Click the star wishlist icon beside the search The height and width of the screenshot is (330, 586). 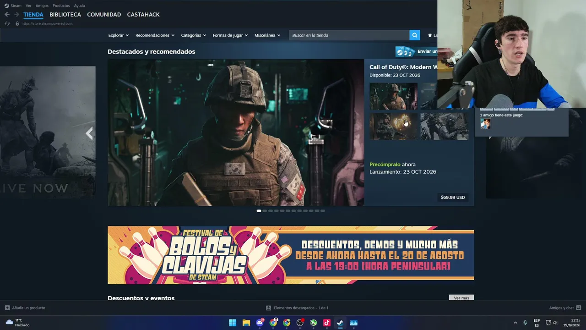coord(430,35)
